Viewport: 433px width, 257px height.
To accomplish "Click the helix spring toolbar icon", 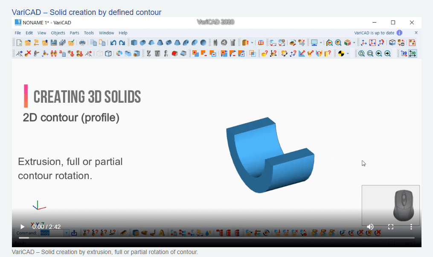I will (x=232, y=43).
